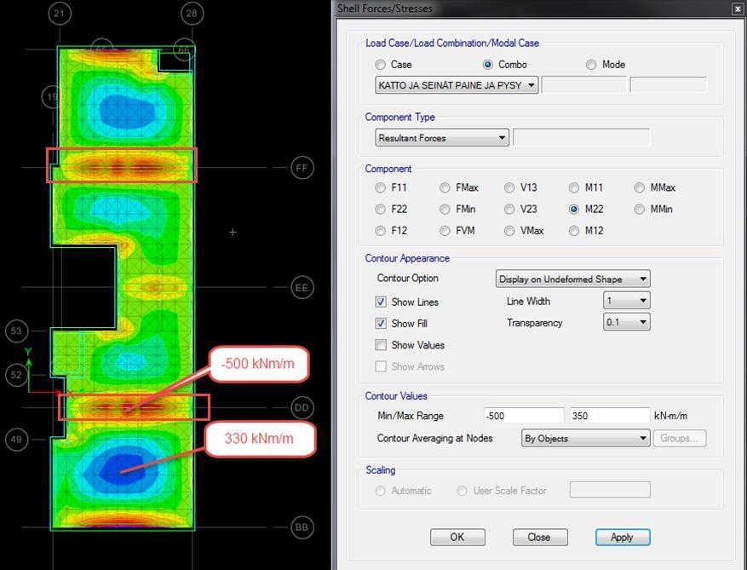Click grid bubble DD in the model view
Screen dimensions: 747x570
302,407
